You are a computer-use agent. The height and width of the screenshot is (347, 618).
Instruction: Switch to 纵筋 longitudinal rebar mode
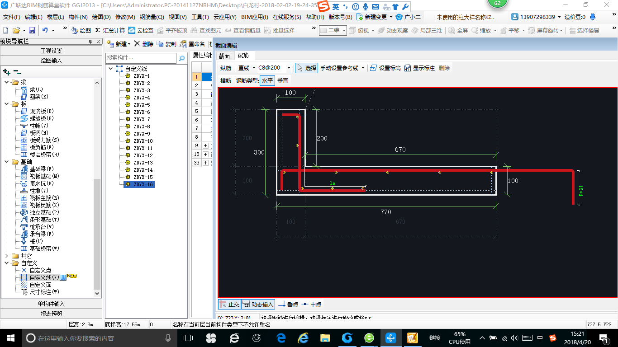[226, 68]
